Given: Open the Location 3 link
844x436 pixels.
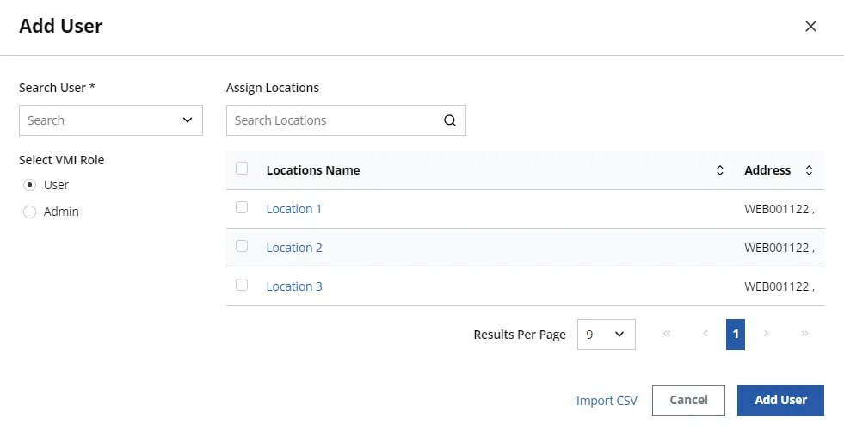Looking at the screenshot, I should pyautogui.click(x=294, y=286).
